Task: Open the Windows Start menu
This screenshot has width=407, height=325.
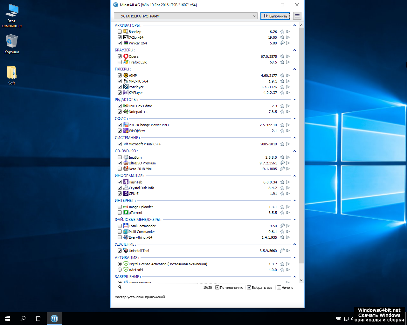Action: tap(8, 318)
